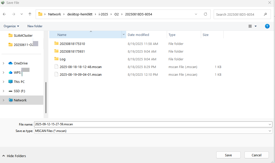Change view layout using view icon
The width and height of the screenshot is (275, 163).
coord(250,26)
